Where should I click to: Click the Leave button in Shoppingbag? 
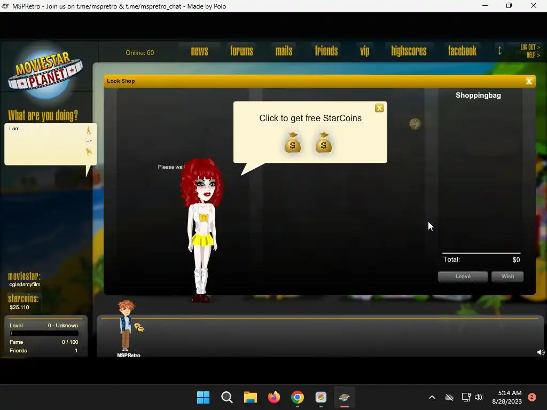(x=463, y=277)
